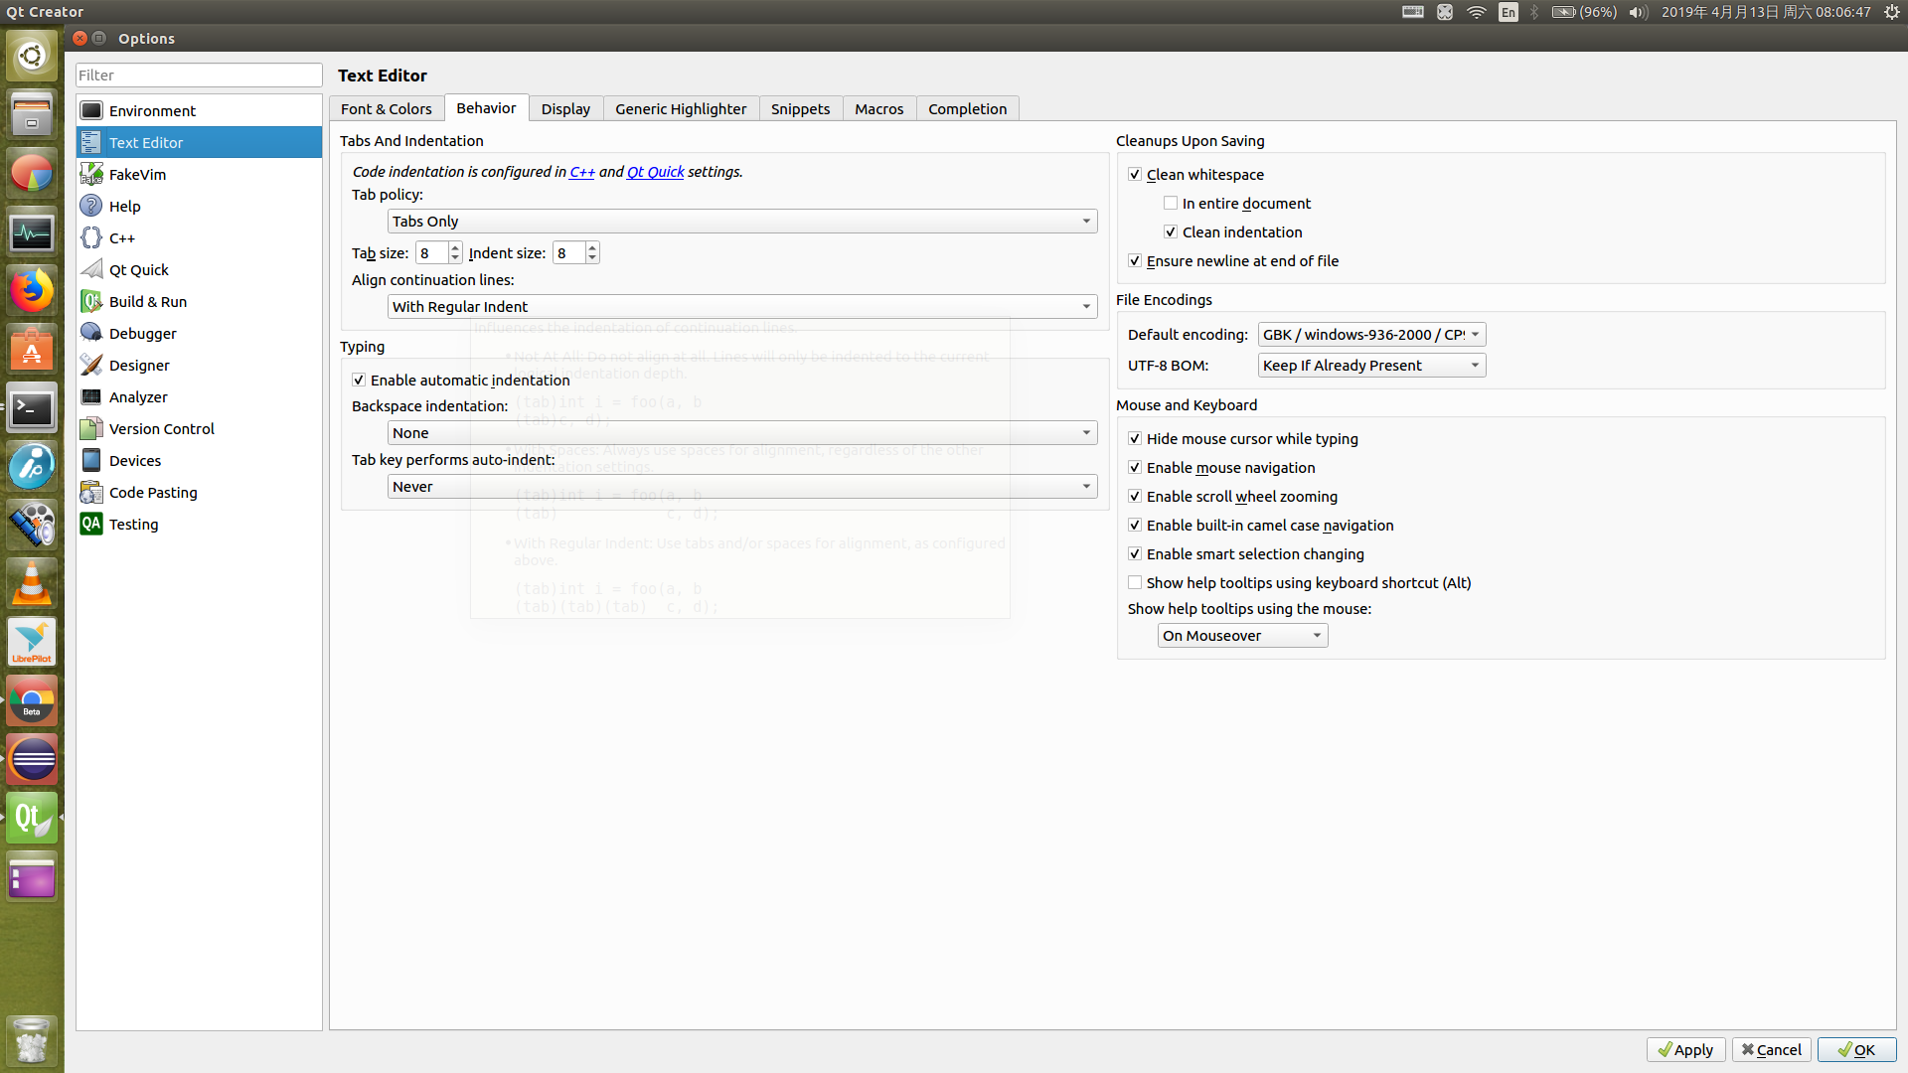
Task: Toggle Clean whitespace checkbox
Action: 1135,174
